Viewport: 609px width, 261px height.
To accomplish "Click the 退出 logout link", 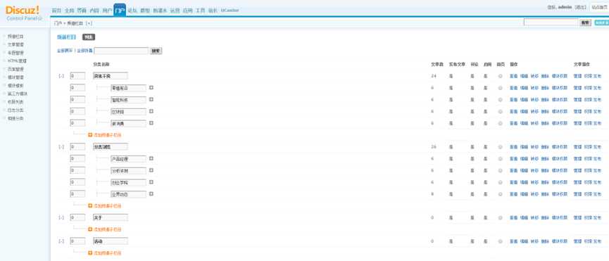I will tap(580, 7).
